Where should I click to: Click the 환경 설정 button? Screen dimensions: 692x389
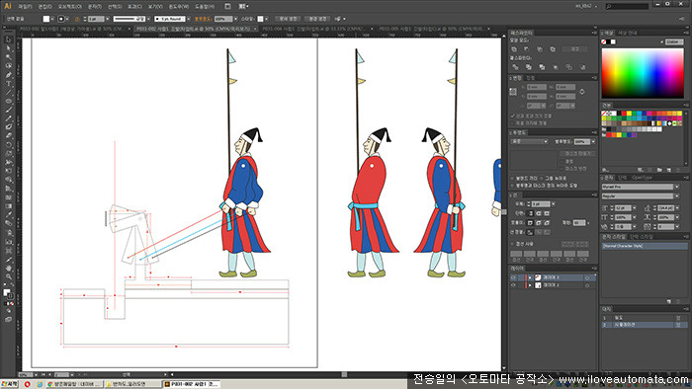[x=317, y=19]
